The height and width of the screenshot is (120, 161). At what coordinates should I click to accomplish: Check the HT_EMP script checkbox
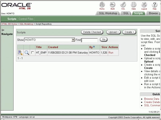point(32,53)
